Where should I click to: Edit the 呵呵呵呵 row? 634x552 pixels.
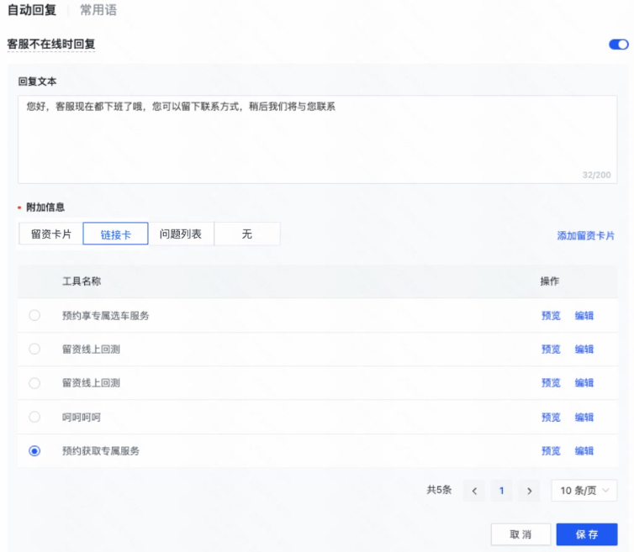(x=584, y=417)
